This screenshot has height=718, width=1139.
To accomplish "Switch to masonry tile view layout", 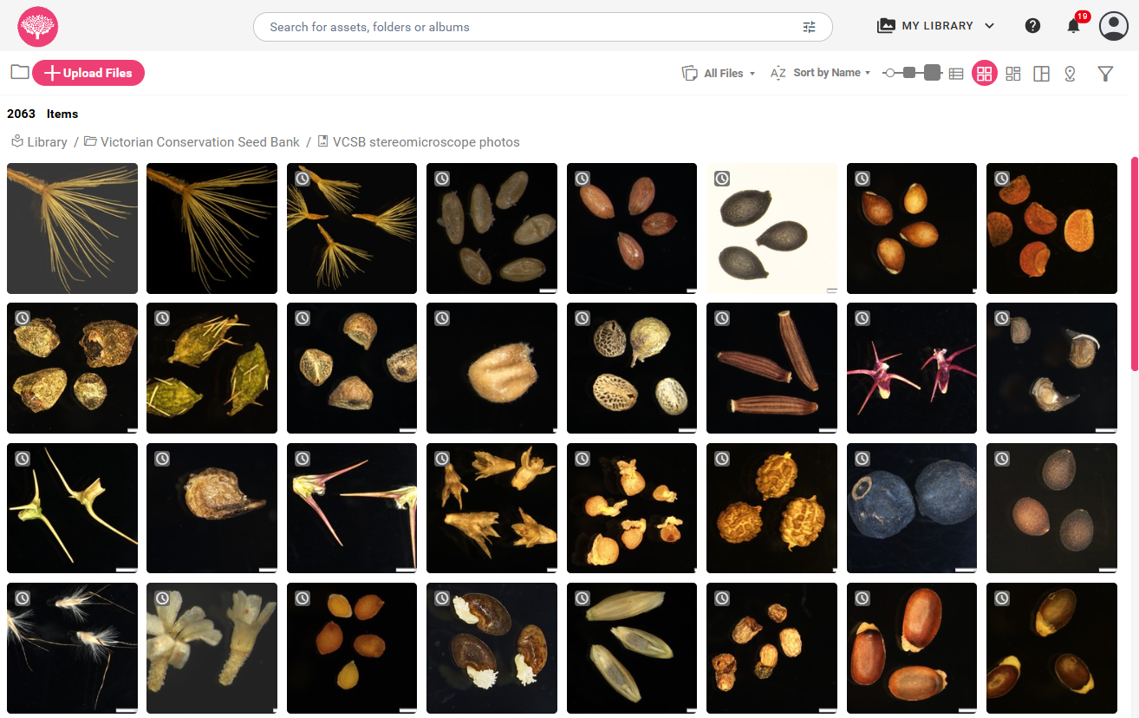I will tap(1013, 74).
